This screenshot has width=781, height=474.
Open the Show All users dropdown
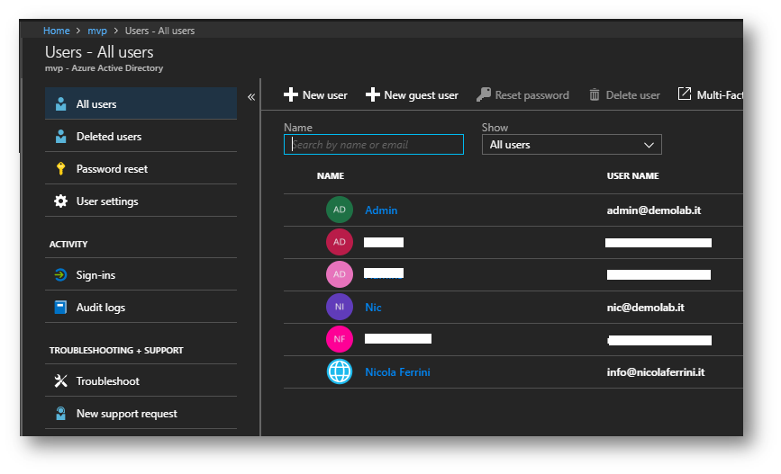[x=572, y=145]
